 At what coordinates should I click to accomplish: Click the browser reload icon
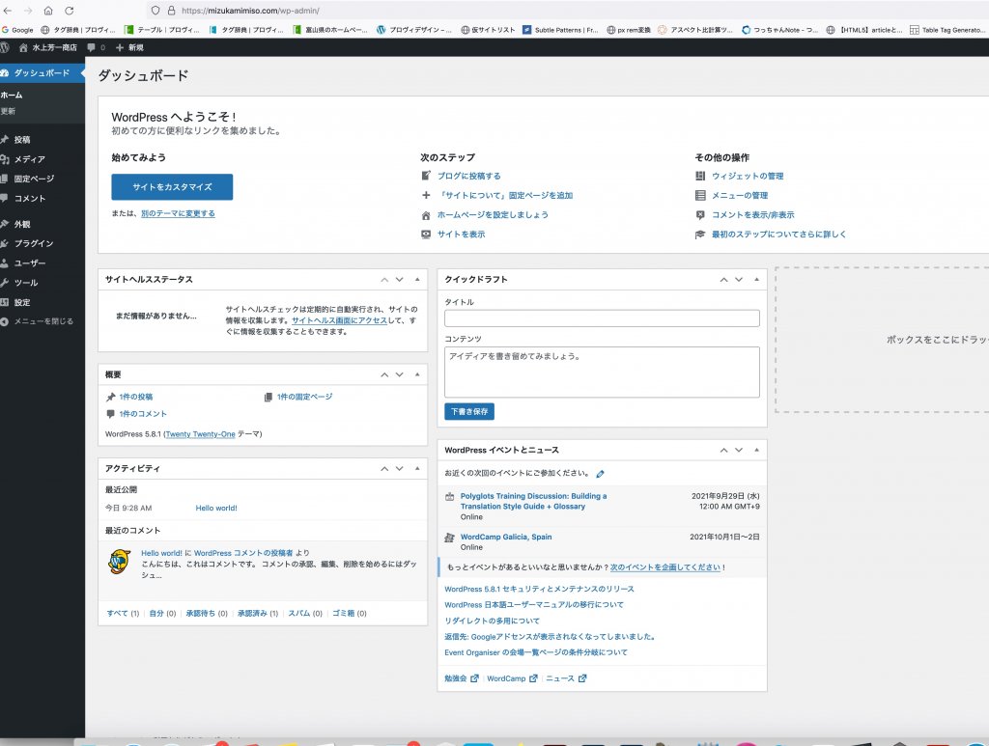[69, 11]
